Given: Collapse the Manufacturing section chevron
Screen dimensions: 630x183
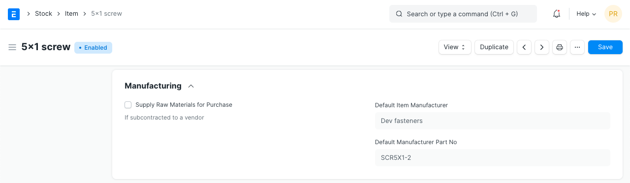Looking at the screenshot, I should (191, 86).
